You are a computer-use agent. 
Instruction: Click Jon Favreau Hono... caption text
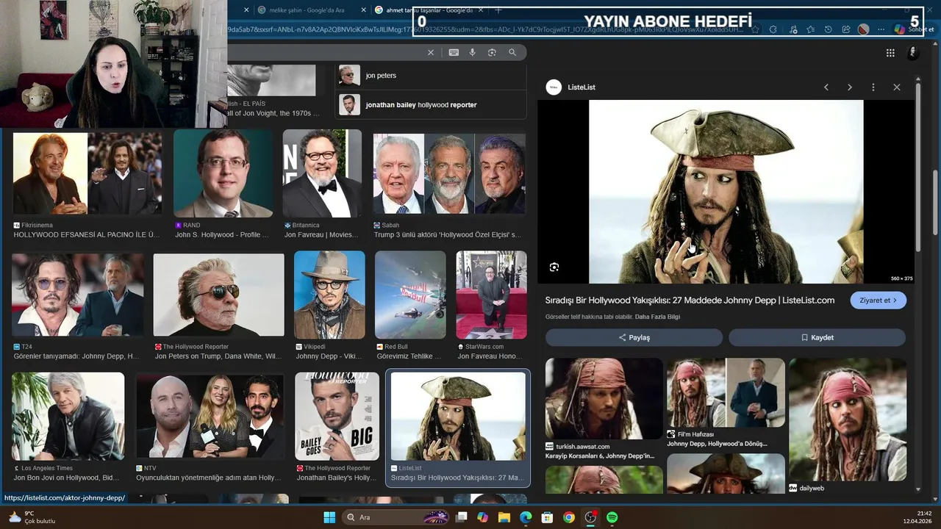pyautogui.click(x=491, y=356)
